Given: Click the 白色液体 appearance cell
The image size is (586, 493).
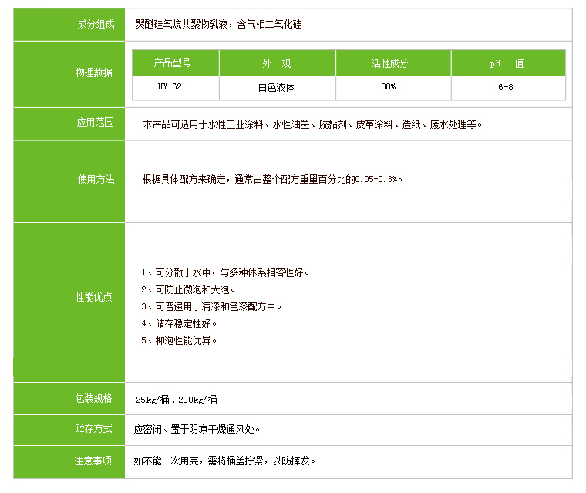Looking at the screenshot, I should (x=276, y=88).
